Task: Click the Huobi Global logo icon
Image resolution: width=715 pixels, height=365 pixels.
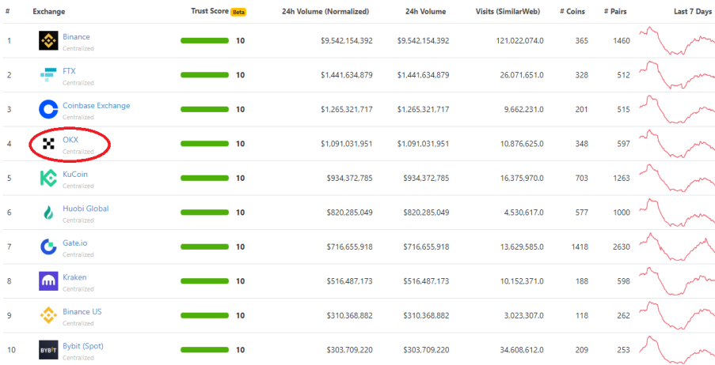Action: (x=48, y=212)
